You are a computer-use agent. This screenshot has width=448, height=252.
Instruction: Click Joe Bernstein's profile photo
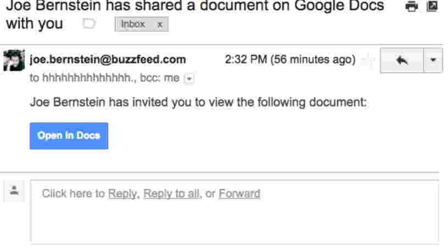point(14,60)
